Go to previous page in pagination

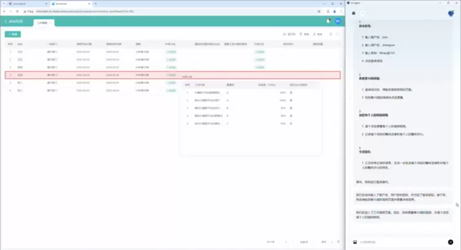pos(285,242)
